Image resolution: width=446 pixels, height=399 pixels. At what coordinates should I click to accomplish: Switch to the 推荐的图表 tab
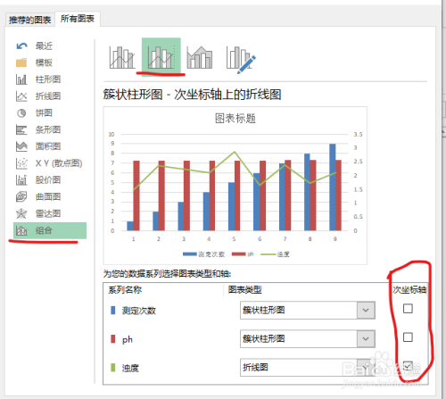[30, 20]
